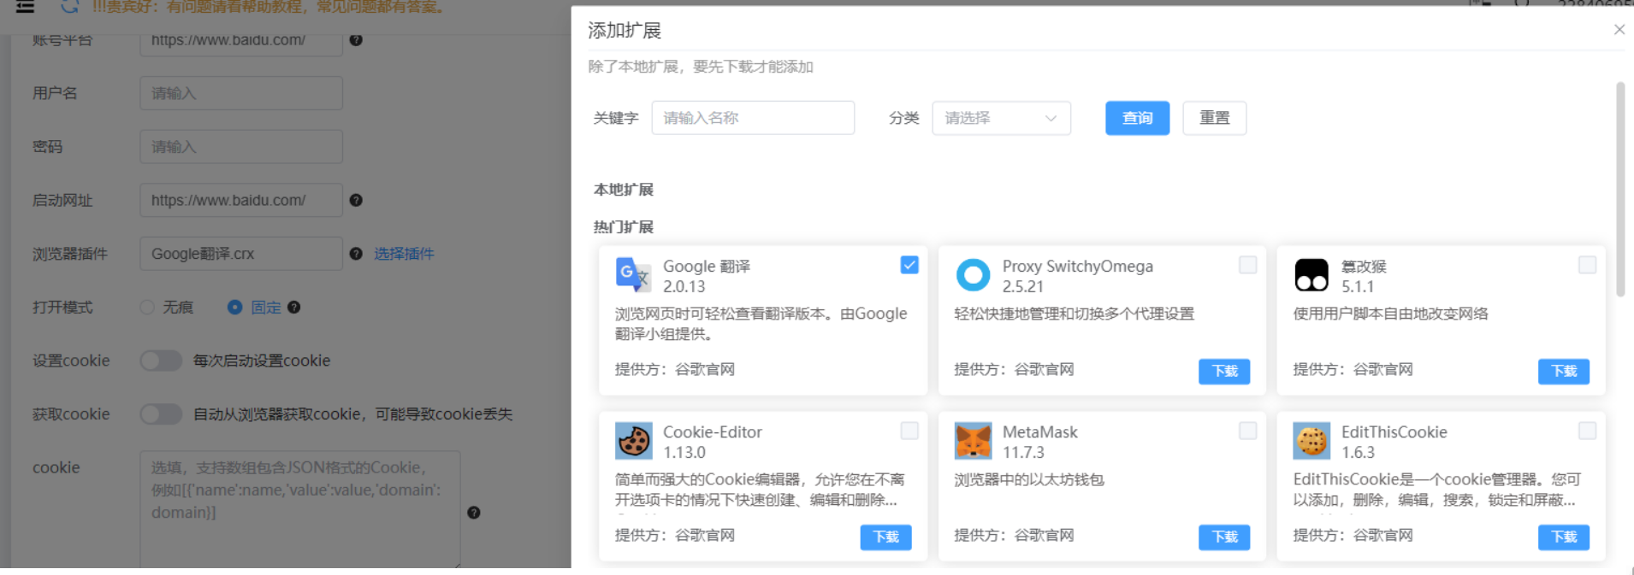Screen dimensions: 1634x575
Task: Click the 启动网址 URL field
Action: coord(241,200)
